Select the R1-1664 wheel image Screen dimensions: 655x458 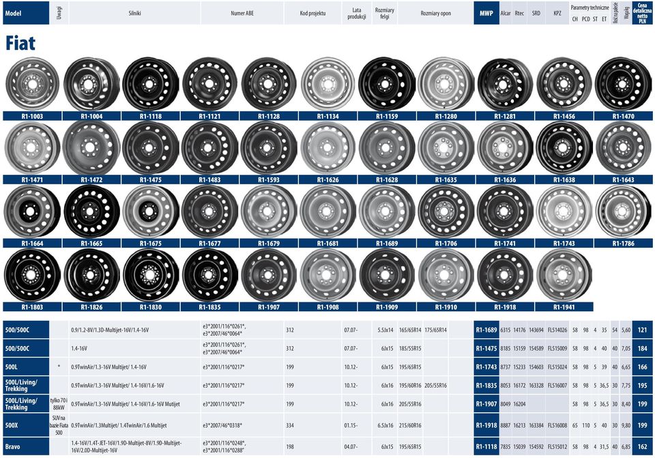point(32,212)
